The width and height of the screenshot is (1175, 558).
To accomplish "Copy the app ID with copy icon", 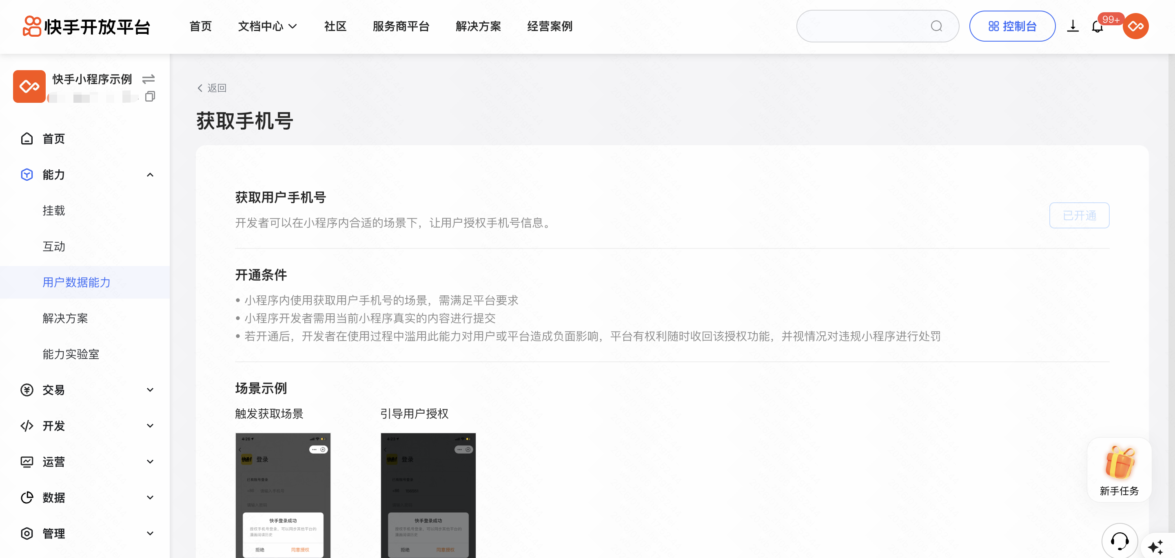I will (x=150, y=97).
